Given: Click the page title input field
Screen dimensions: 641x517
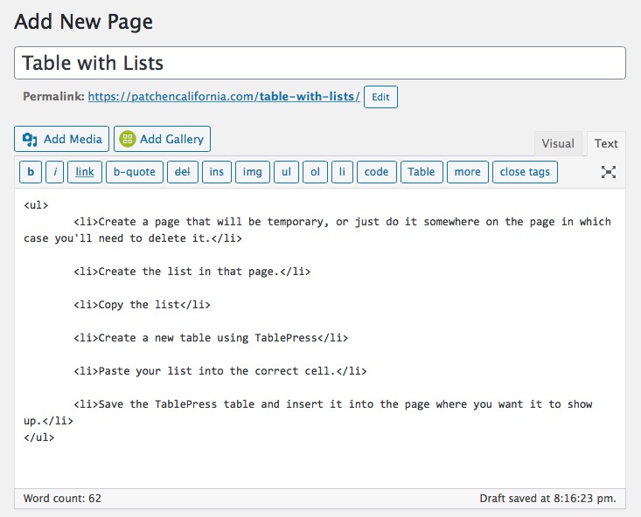Looking at the screenshot, I should point(320,63).
